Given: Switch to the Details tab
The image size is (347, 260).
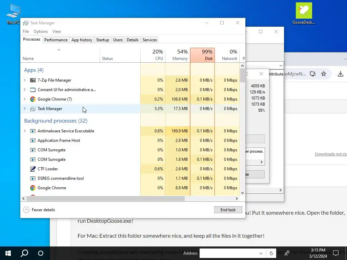Looking at the screenshot, I should click(x=132, y=40).
